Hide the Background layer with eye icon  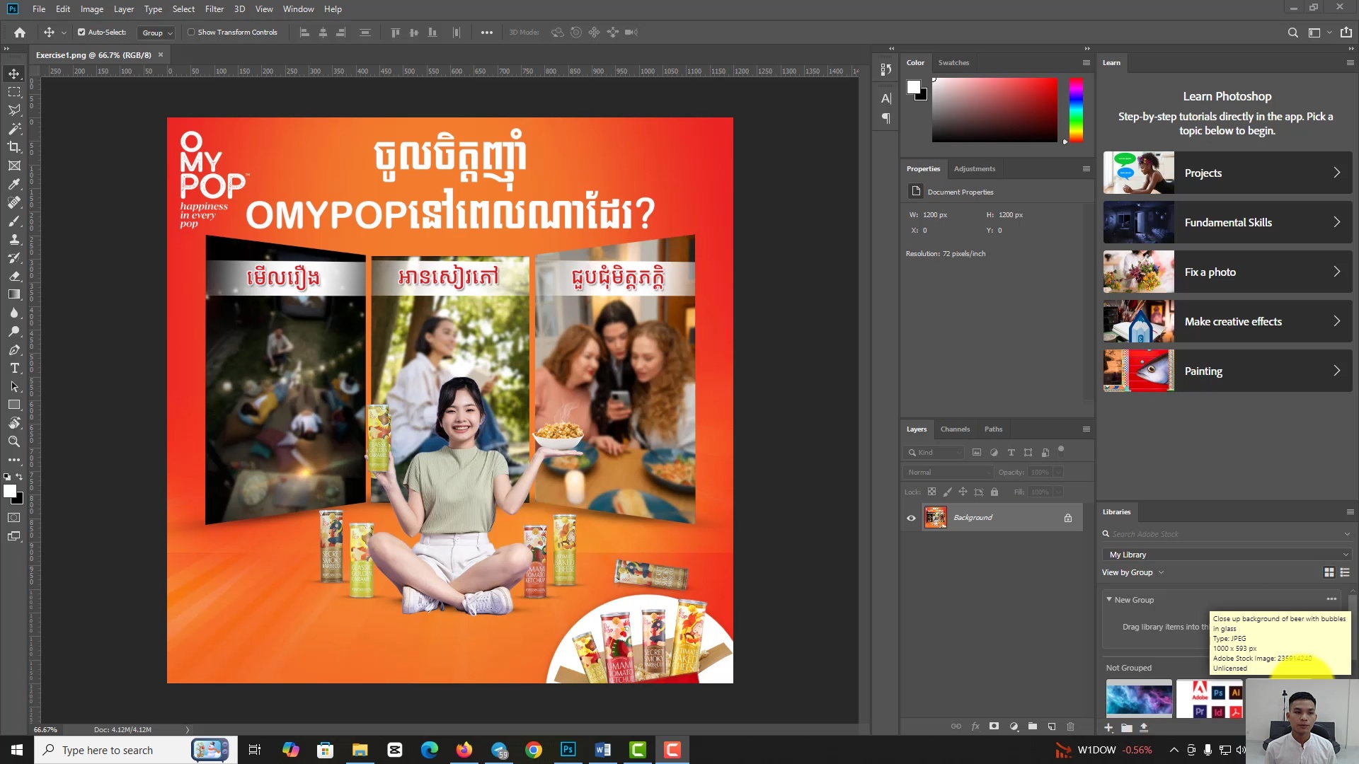click(x=911, y=518)
